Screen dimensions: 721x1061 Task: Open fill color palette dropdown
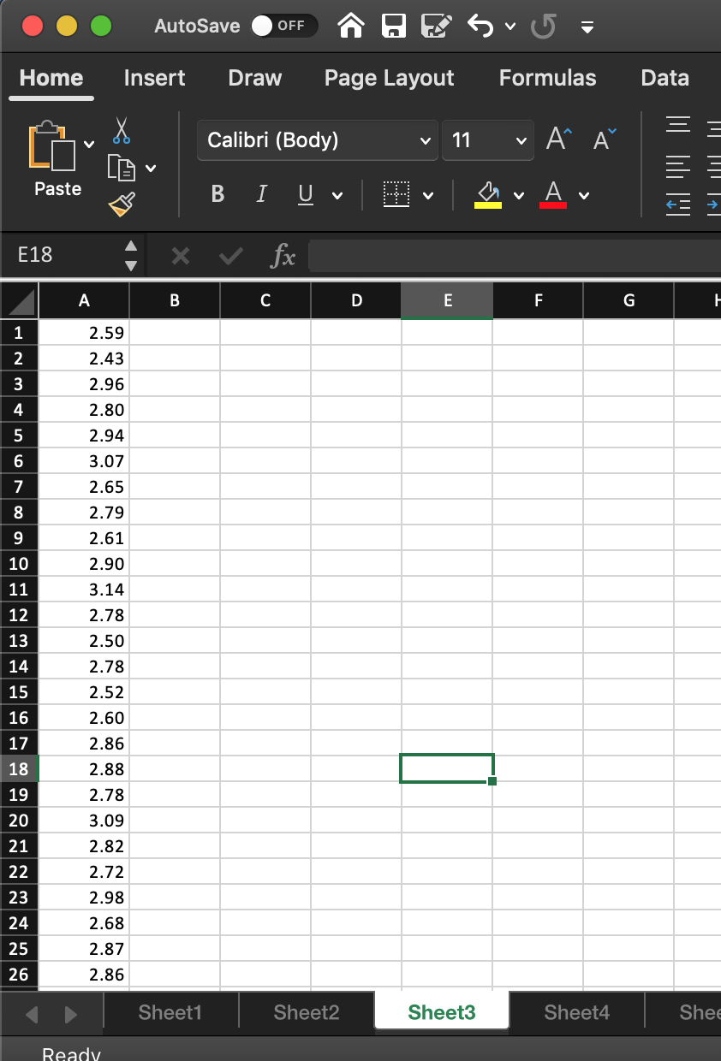(518, 196)
